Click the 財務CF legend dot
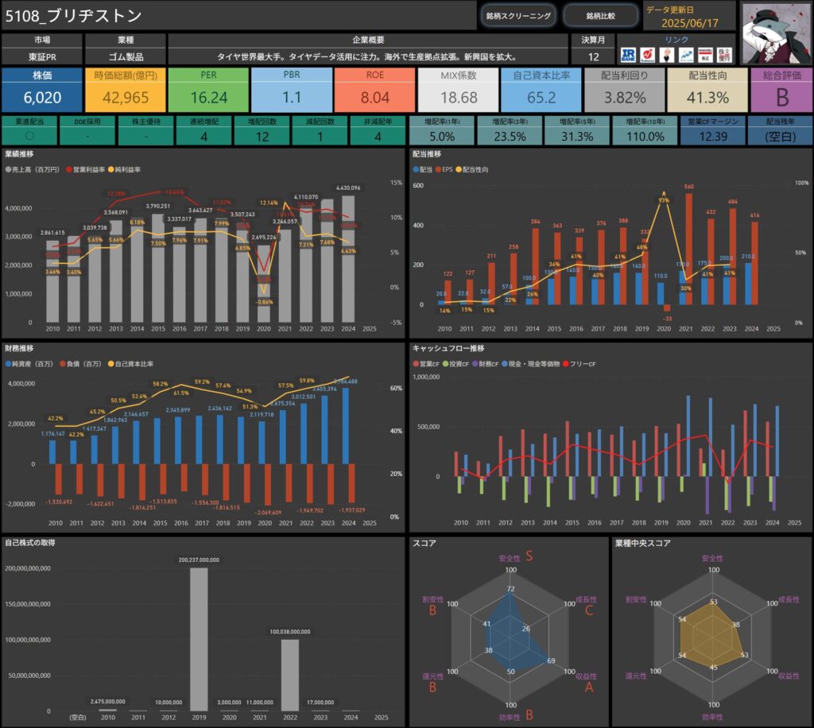814x728 pixels. (475, 364)
